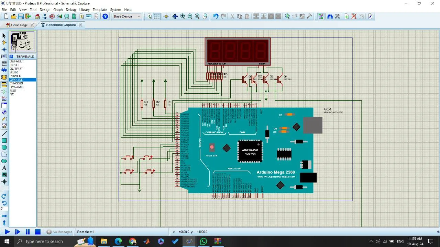The width and height of the screenshot is (440, 247).
Task: Click the P pick terminals button
Action: pos(11,57)
